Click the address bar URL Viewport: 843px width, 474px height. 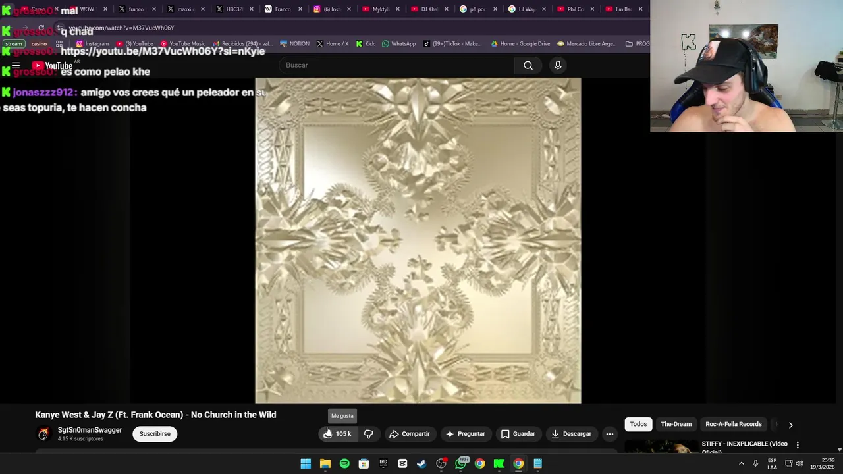(x=121, y=28)
